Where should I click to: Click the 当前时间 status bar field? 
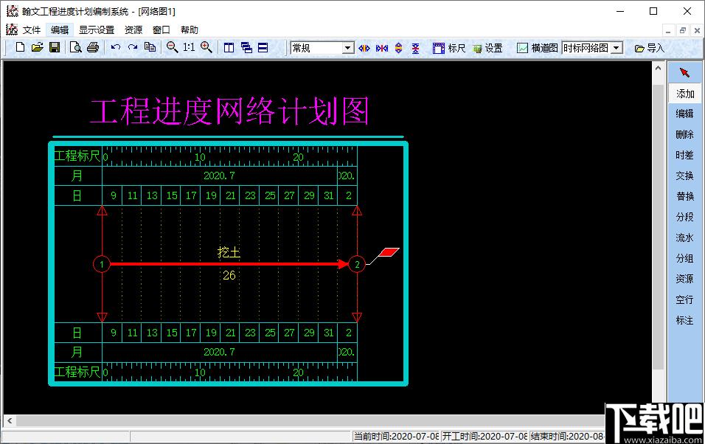click(396, 437)
